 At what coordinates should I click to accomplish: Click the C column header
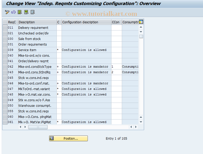tap(59, 22)
